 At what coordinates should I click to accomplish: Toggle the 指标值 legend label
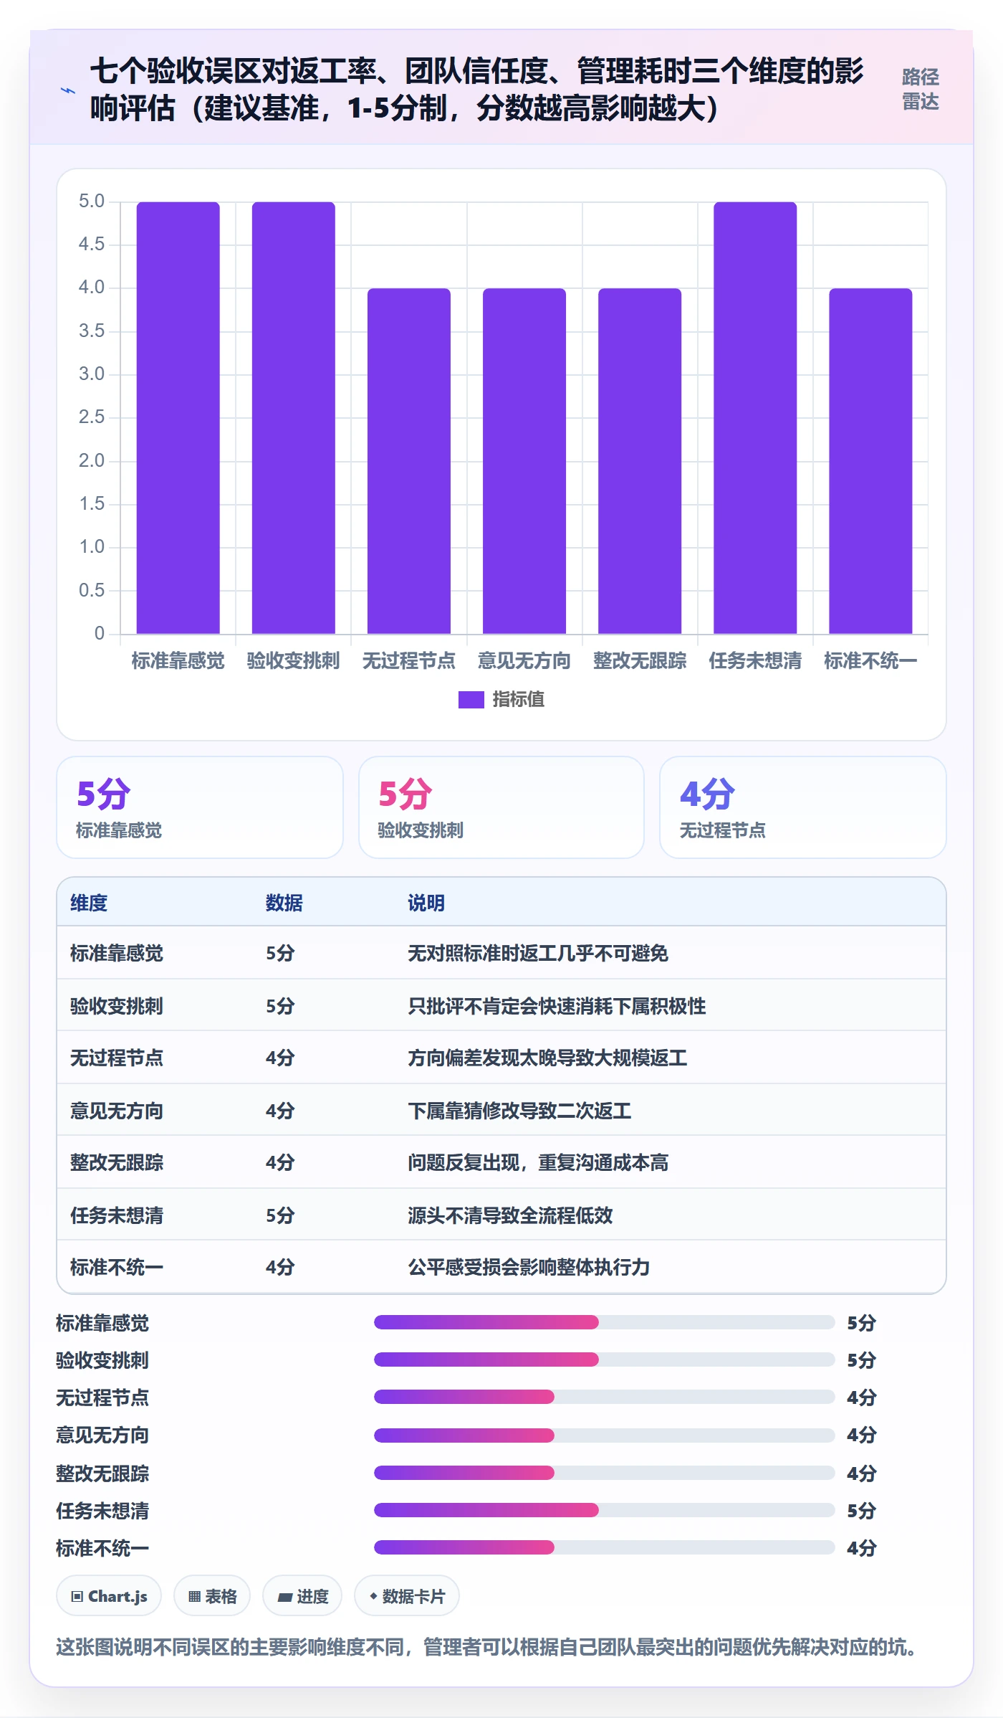click(x=518, y=699)
